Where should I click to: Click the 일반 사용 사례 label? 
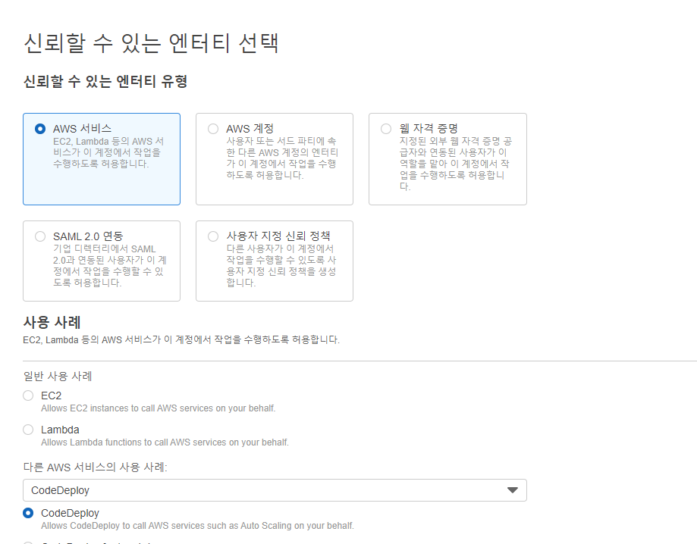pyautogui.click(x=58, y=376)
